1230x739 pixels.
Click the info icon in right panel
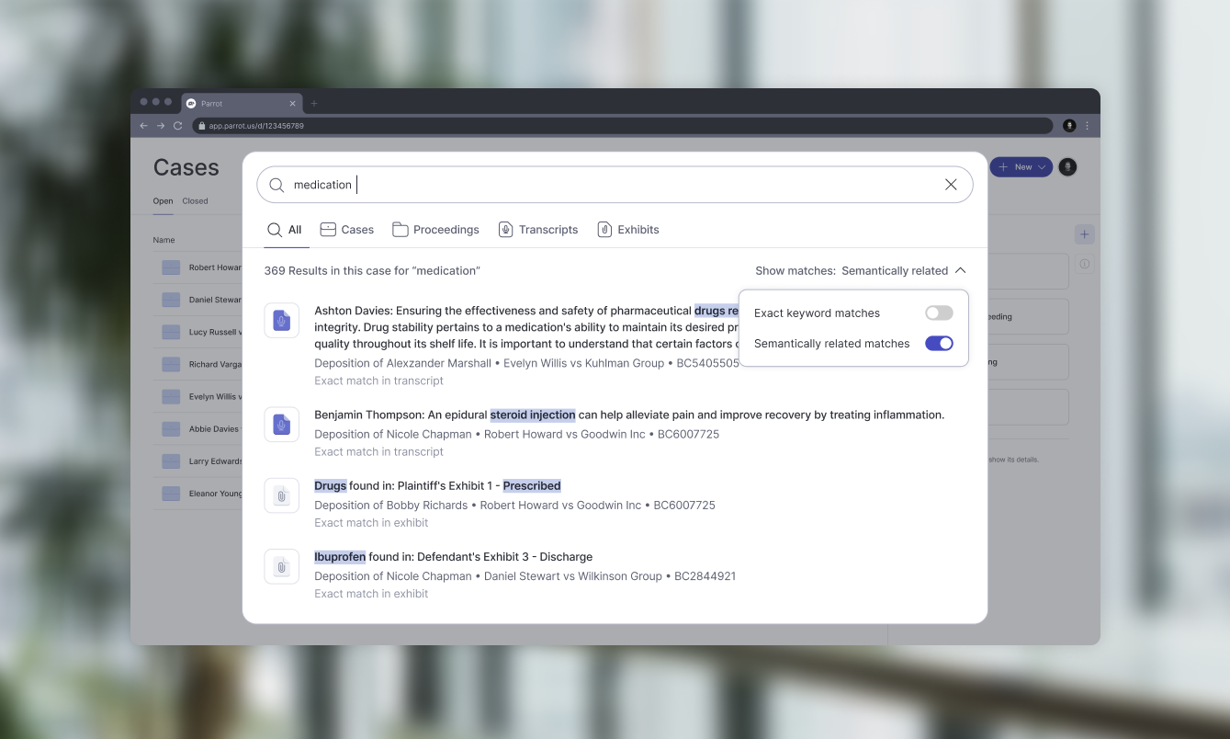(1085, 265)
